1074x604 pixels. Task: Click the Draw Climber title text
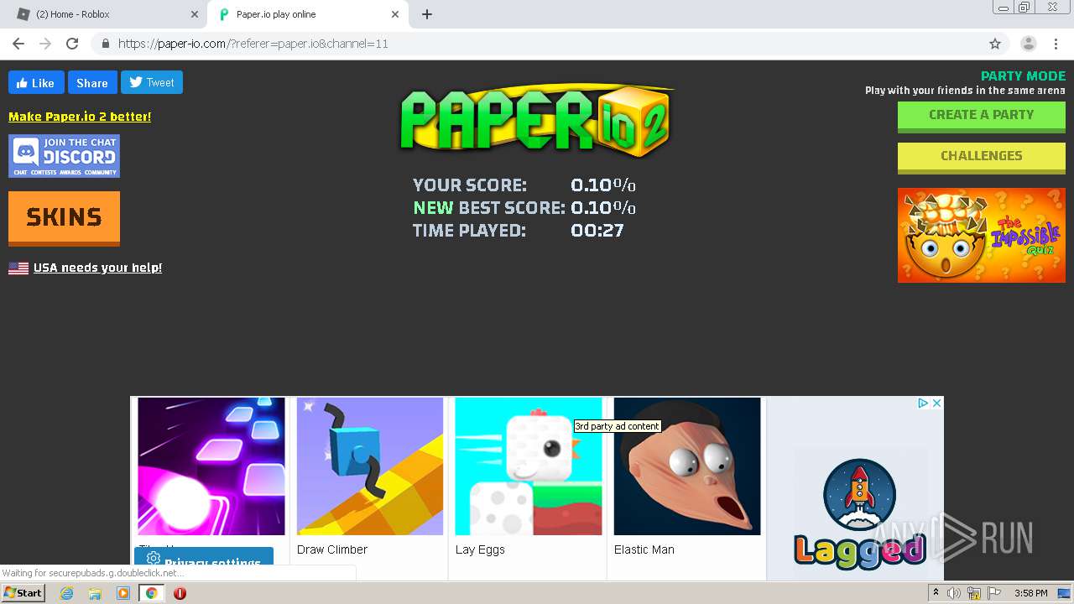click(x=332, y=549)
